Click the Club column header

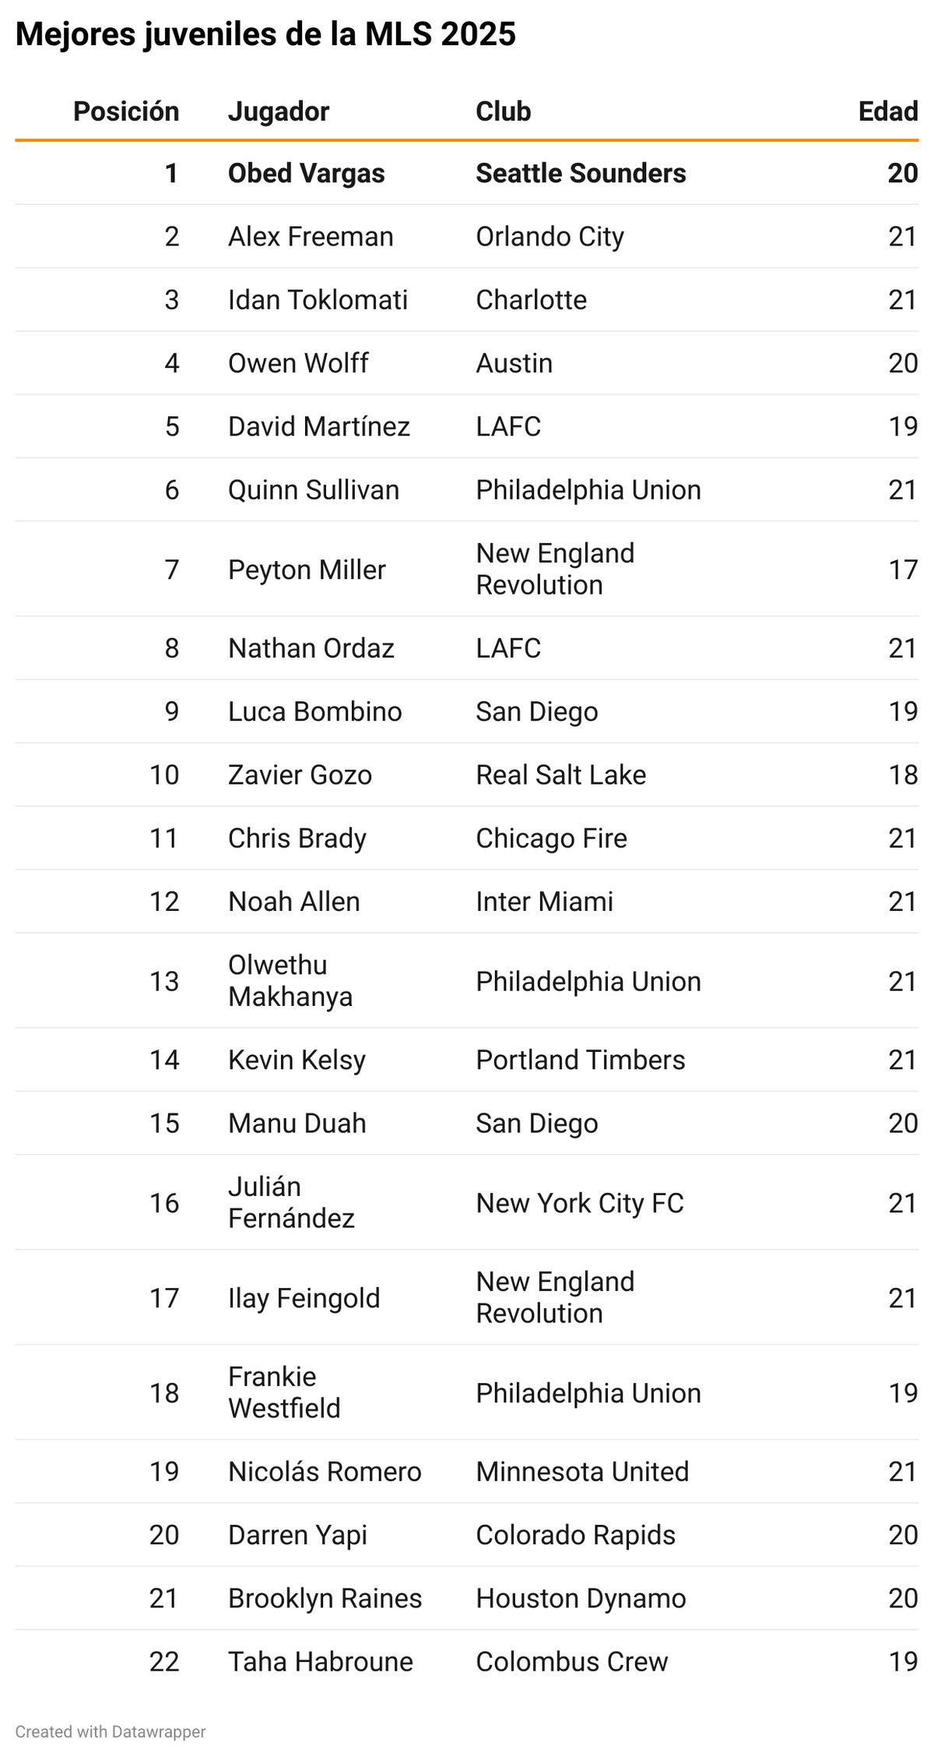[504, 111]
